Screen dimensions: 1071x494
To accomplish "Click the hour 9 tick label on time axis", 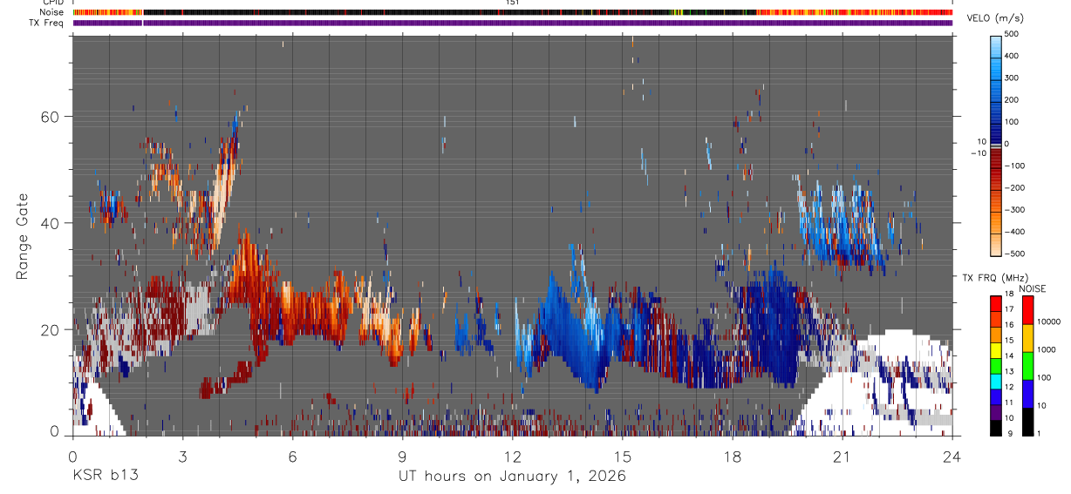I will [402, 457].
